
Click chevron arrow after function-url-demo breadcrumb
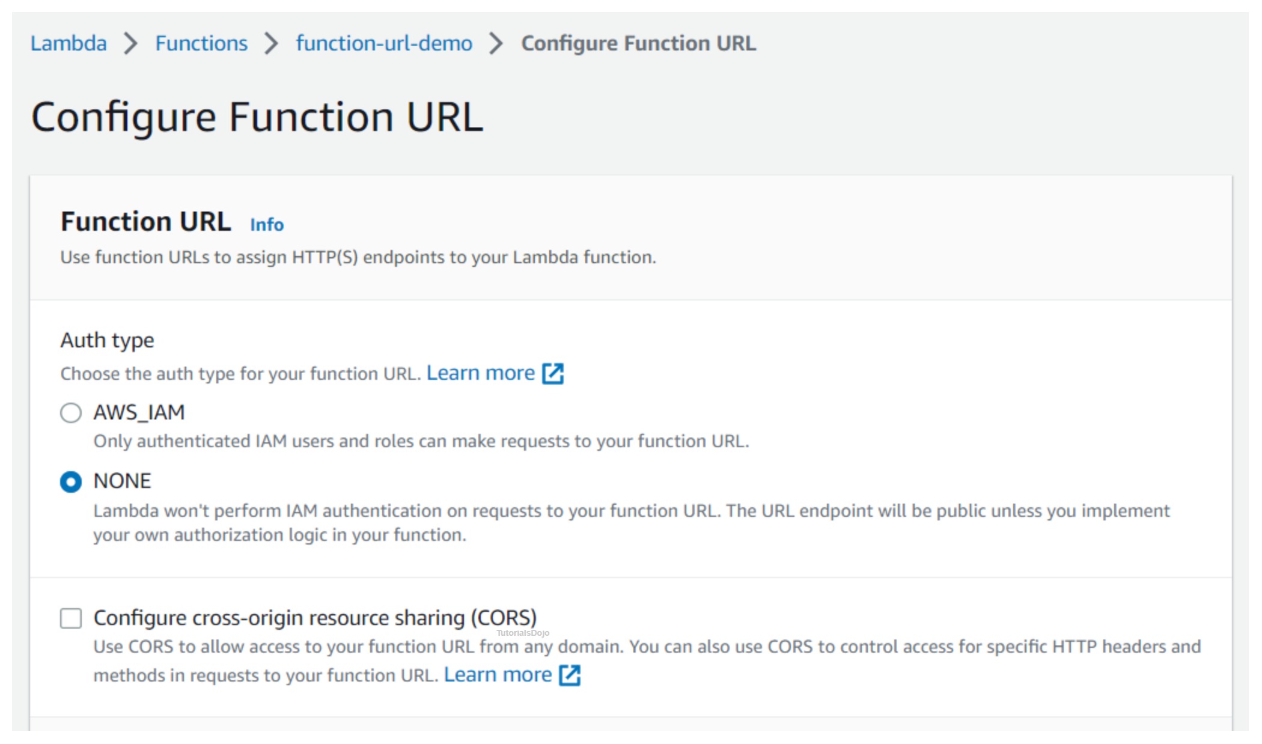point(496,43)
